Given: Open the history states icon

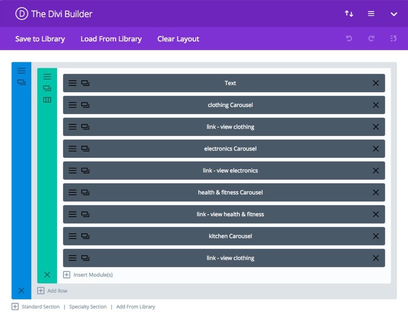Looking at the screenshot, I should point(394,39).
